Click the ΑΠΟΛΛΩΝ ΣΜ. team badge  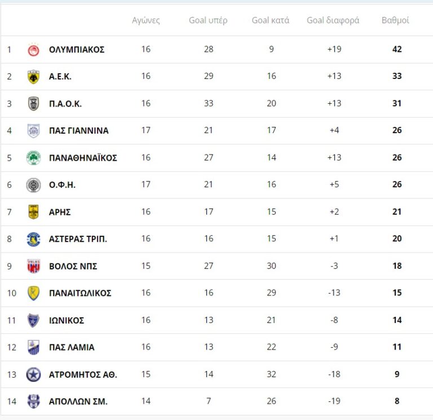(34, 401)
